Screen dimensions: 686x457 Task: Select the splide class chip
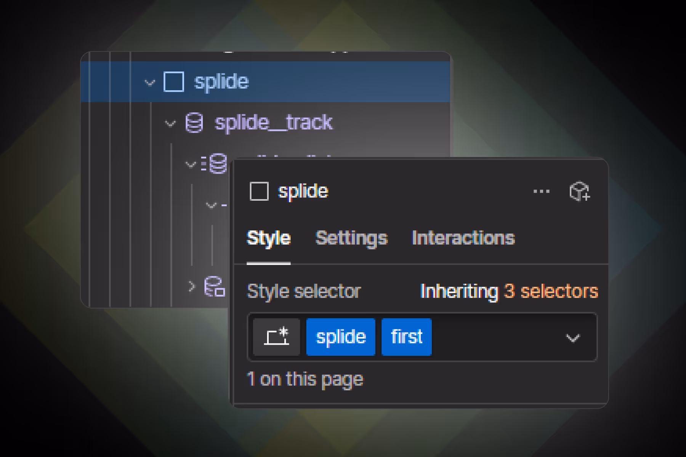(341, 337)
